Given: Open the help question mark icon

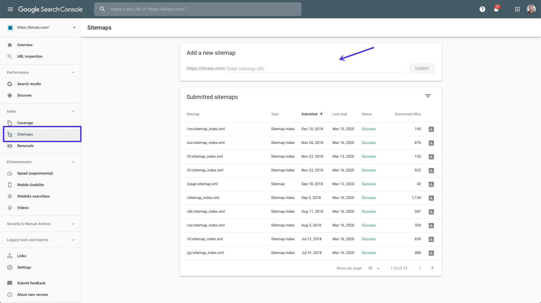Looking at the screenshot, I should click(482, 9).
